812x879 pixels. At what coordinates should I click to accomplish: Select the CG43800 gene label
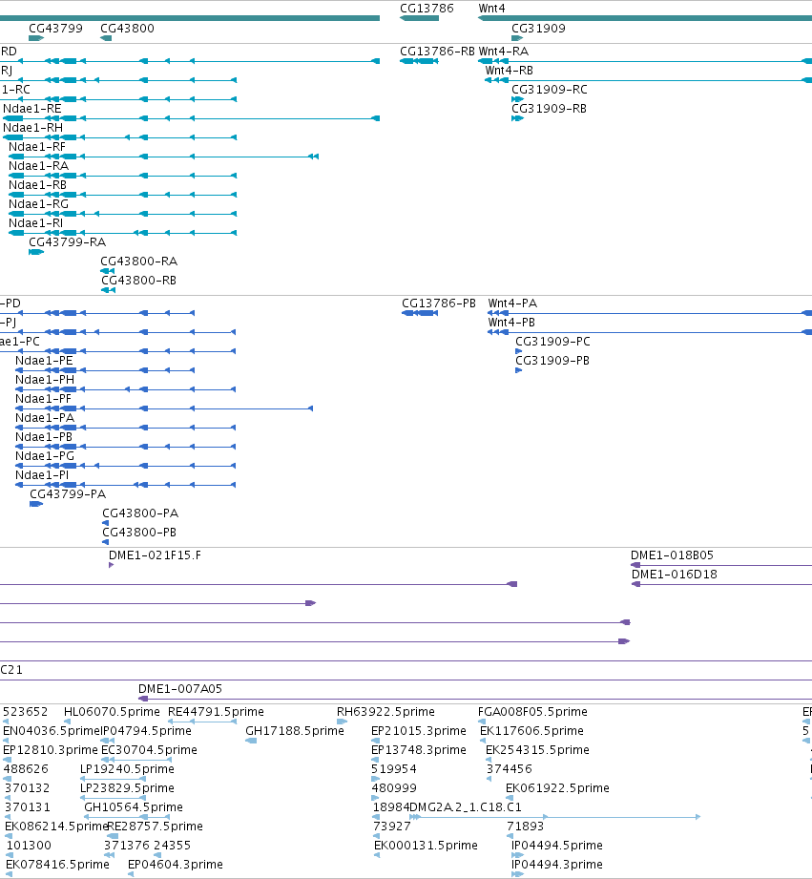pos(127,29)
